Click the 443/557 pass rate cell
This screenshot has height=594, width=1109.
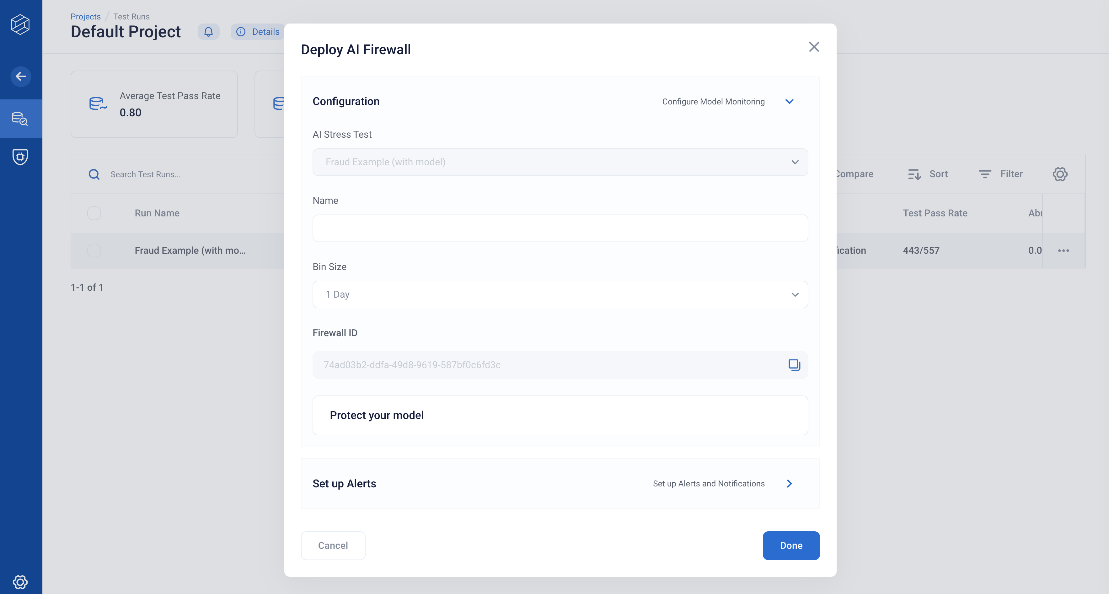921,251
